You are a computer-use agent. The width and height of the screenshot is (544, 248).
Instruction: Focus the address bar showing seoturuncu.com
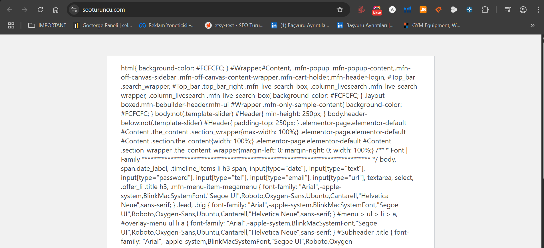pos(208,10)
